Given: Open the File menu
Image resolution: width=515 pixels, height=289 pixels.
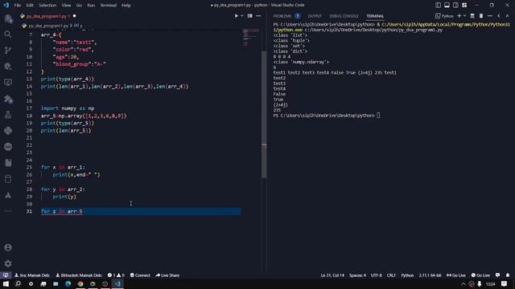Looking at the screenshot, I should (x=18, y=6).
